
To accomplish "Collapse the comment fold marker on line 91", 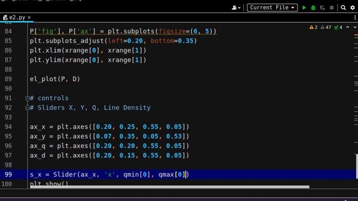I will coord(27,98).
